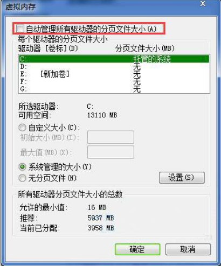
Task: Click the 取消 button
Action: click(188, 249)
